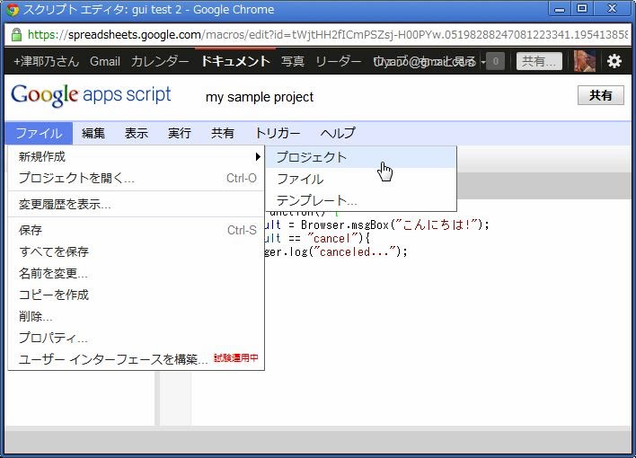Screen dimensions: 636x458
Task: Open account email dropdown arrow in Google bar
Action: coord(483,61)
